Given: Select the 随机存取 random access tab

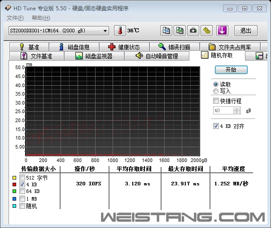Looking at the screenshot, I should (217, 55).
